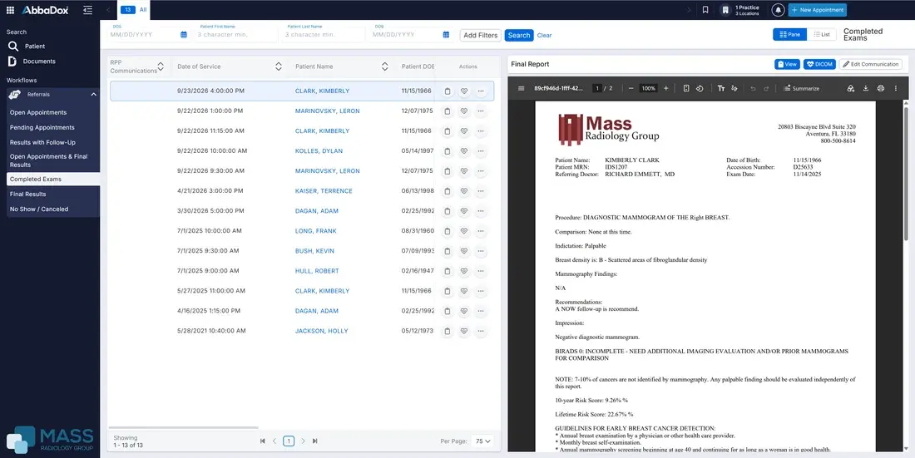Open DOS calendar date picker
This screenshot has width=915, height=458.
coord(184,35)
